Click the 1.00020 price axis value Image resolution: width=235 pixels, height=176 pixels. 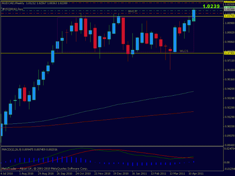tap(230, 32)
